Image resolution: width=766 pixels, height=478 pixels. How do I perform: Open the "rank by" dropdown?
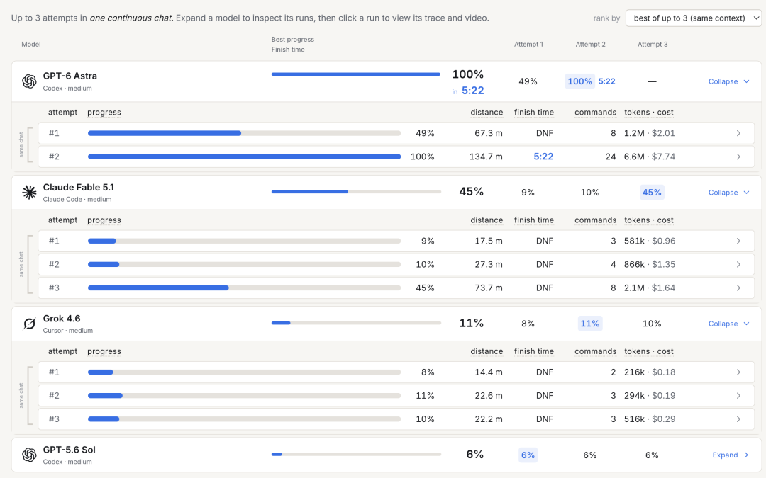pyautogui.click(x=693, y=18)
